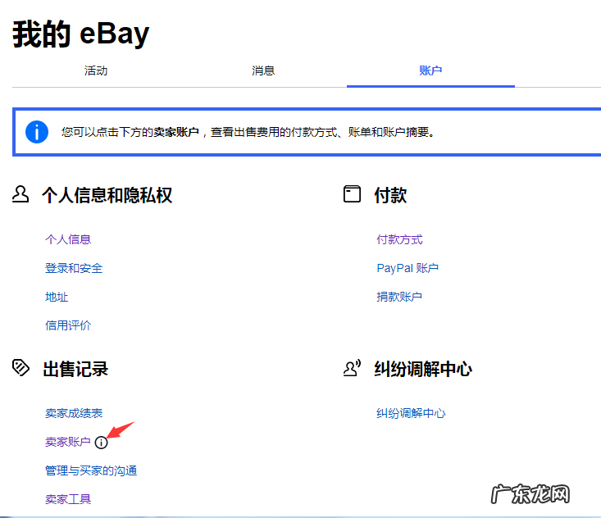Select the 账户 tab
The height and width of the screenshot is (518, 601).
click(430, 70)
